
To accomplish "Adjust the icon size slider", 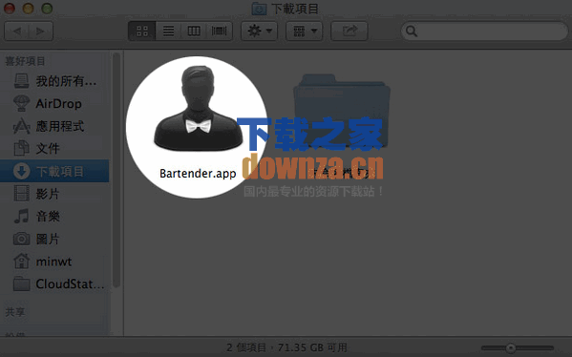I will tap(511, 347).
